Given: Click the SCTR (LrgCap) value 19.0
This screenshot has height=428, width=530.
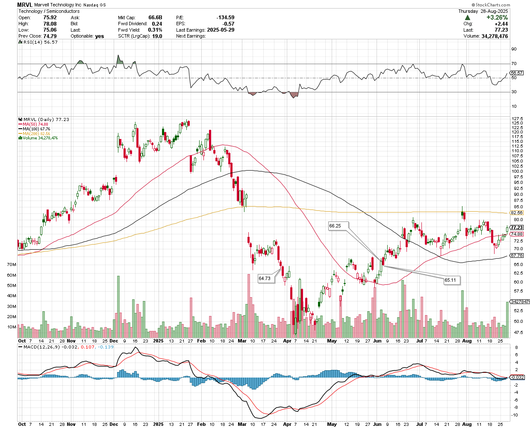Looking at the screenshot, I should pyautogui.click(x=157, y=36).
